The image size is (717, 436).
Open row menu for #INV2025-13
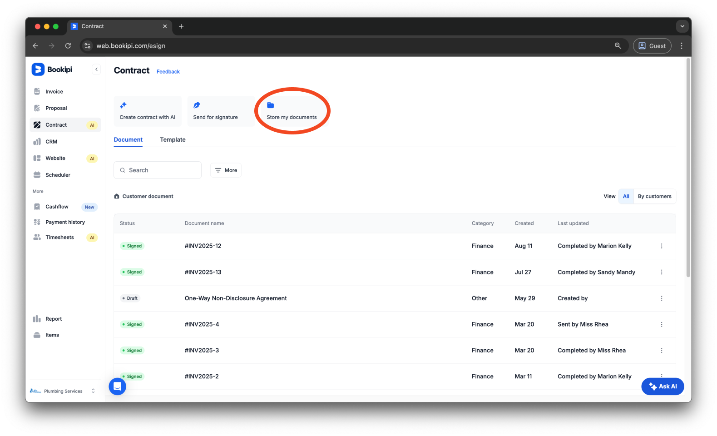coord(662,272)
